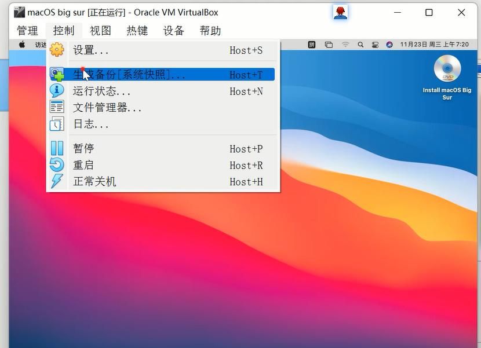Click the pause icon in control menu
This screenshot has width=481, height=348.
(57, 148)
